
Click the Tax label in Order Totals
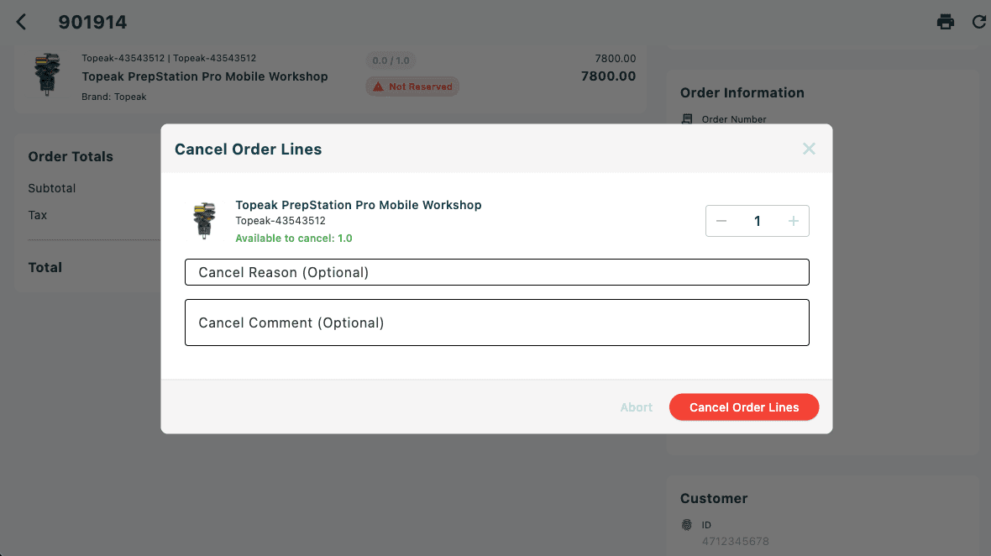pyautogui.click(x=37, y=215)
